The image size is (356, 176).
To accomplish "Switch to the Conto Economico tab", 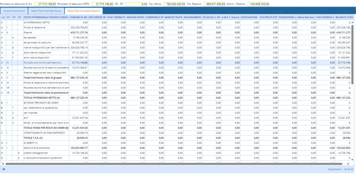I will 15,11.
